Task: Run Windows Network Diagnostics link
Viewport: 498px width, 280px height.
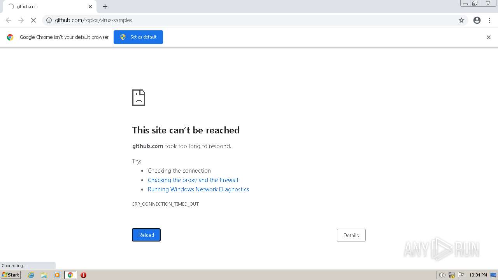Action: [x=198, y=189]
